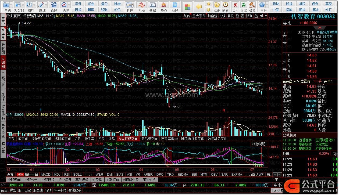Click the 加自选 add to watchlist button
The width and height of the screenshot is (339, 195).
(212, 16)
